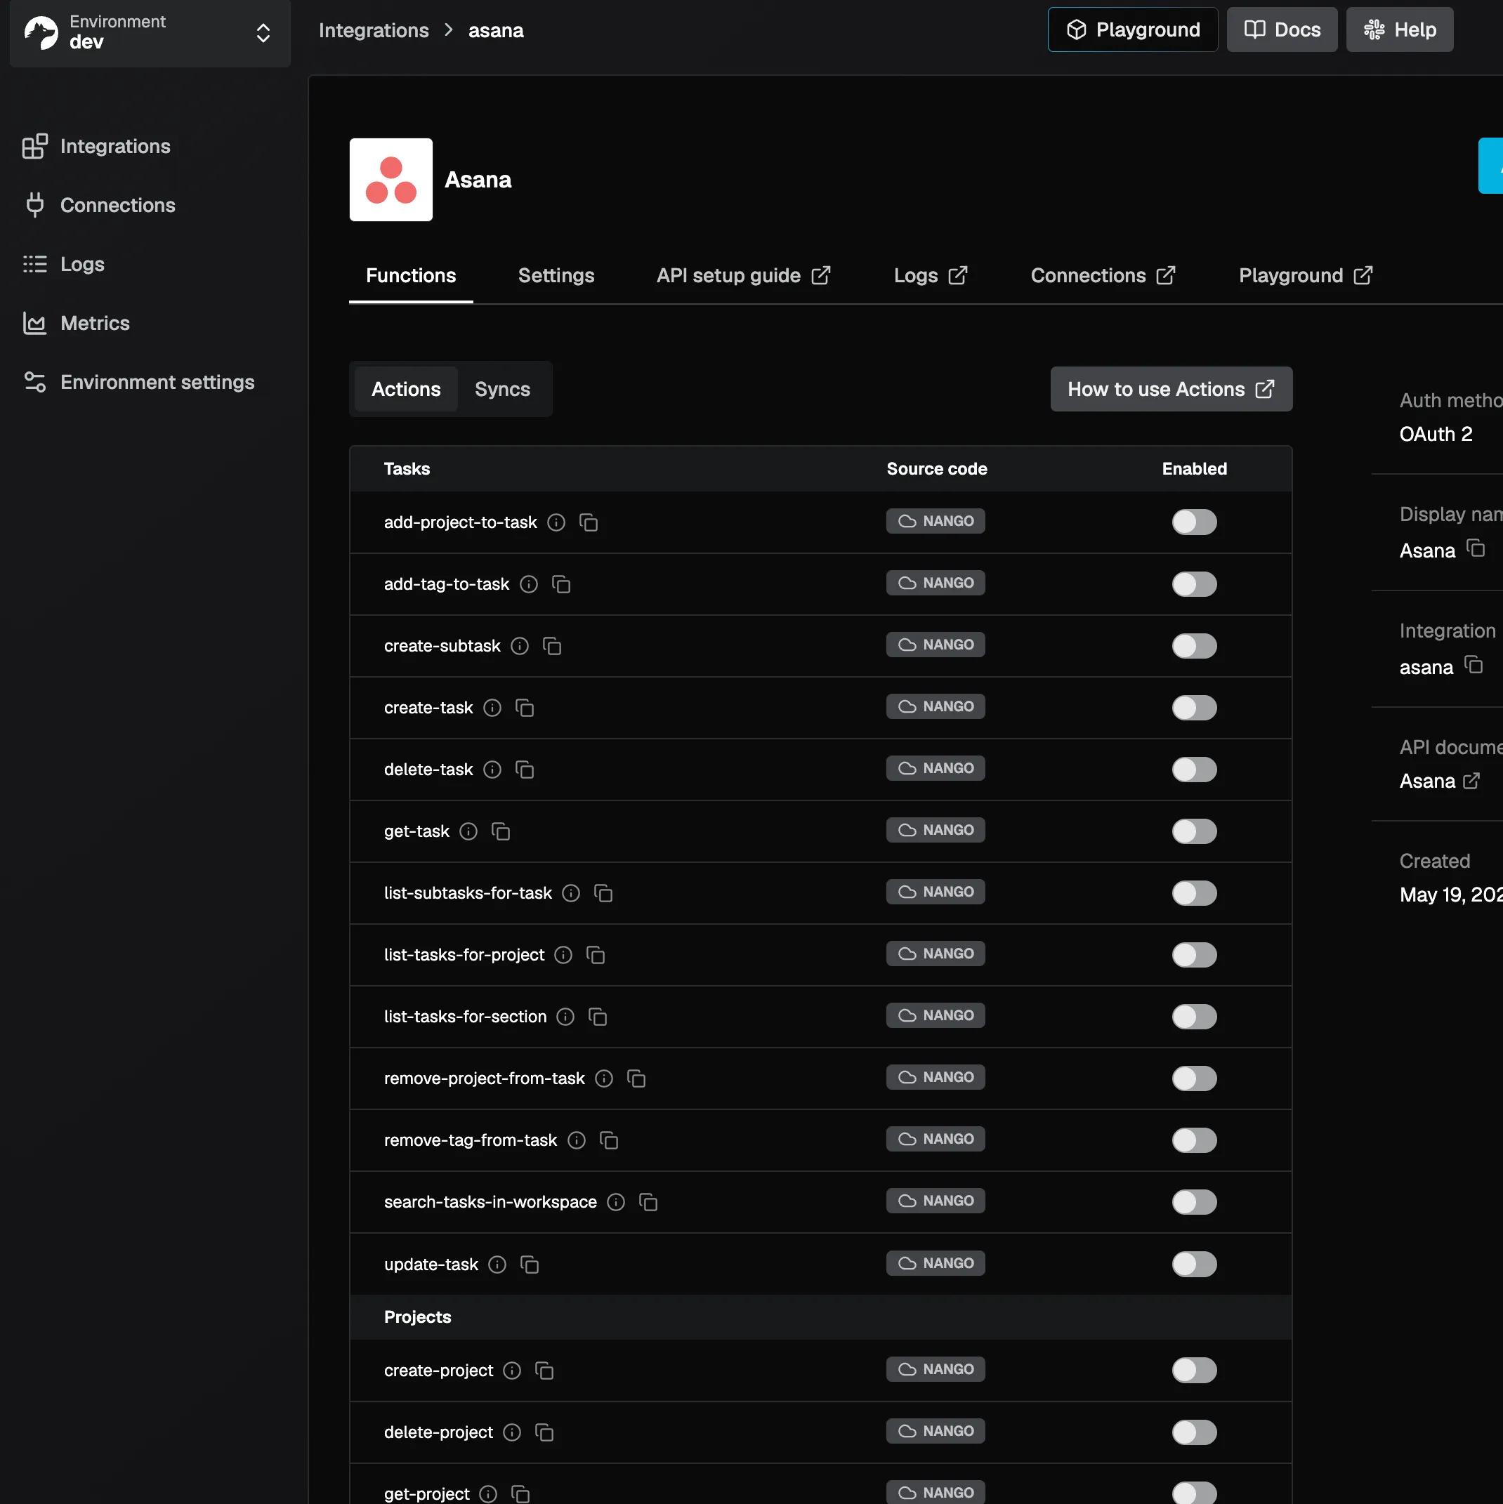Copy the remove-project-from-task name
The image size is (1503, 1504).
pyautogui.click(x=636, y=1078)
